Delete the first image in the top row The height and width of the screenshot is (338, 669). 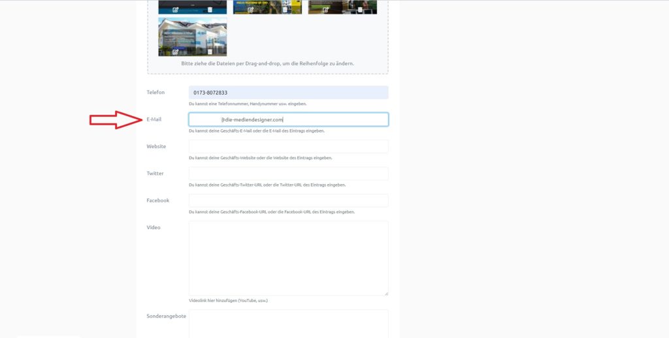pos(210,10)
